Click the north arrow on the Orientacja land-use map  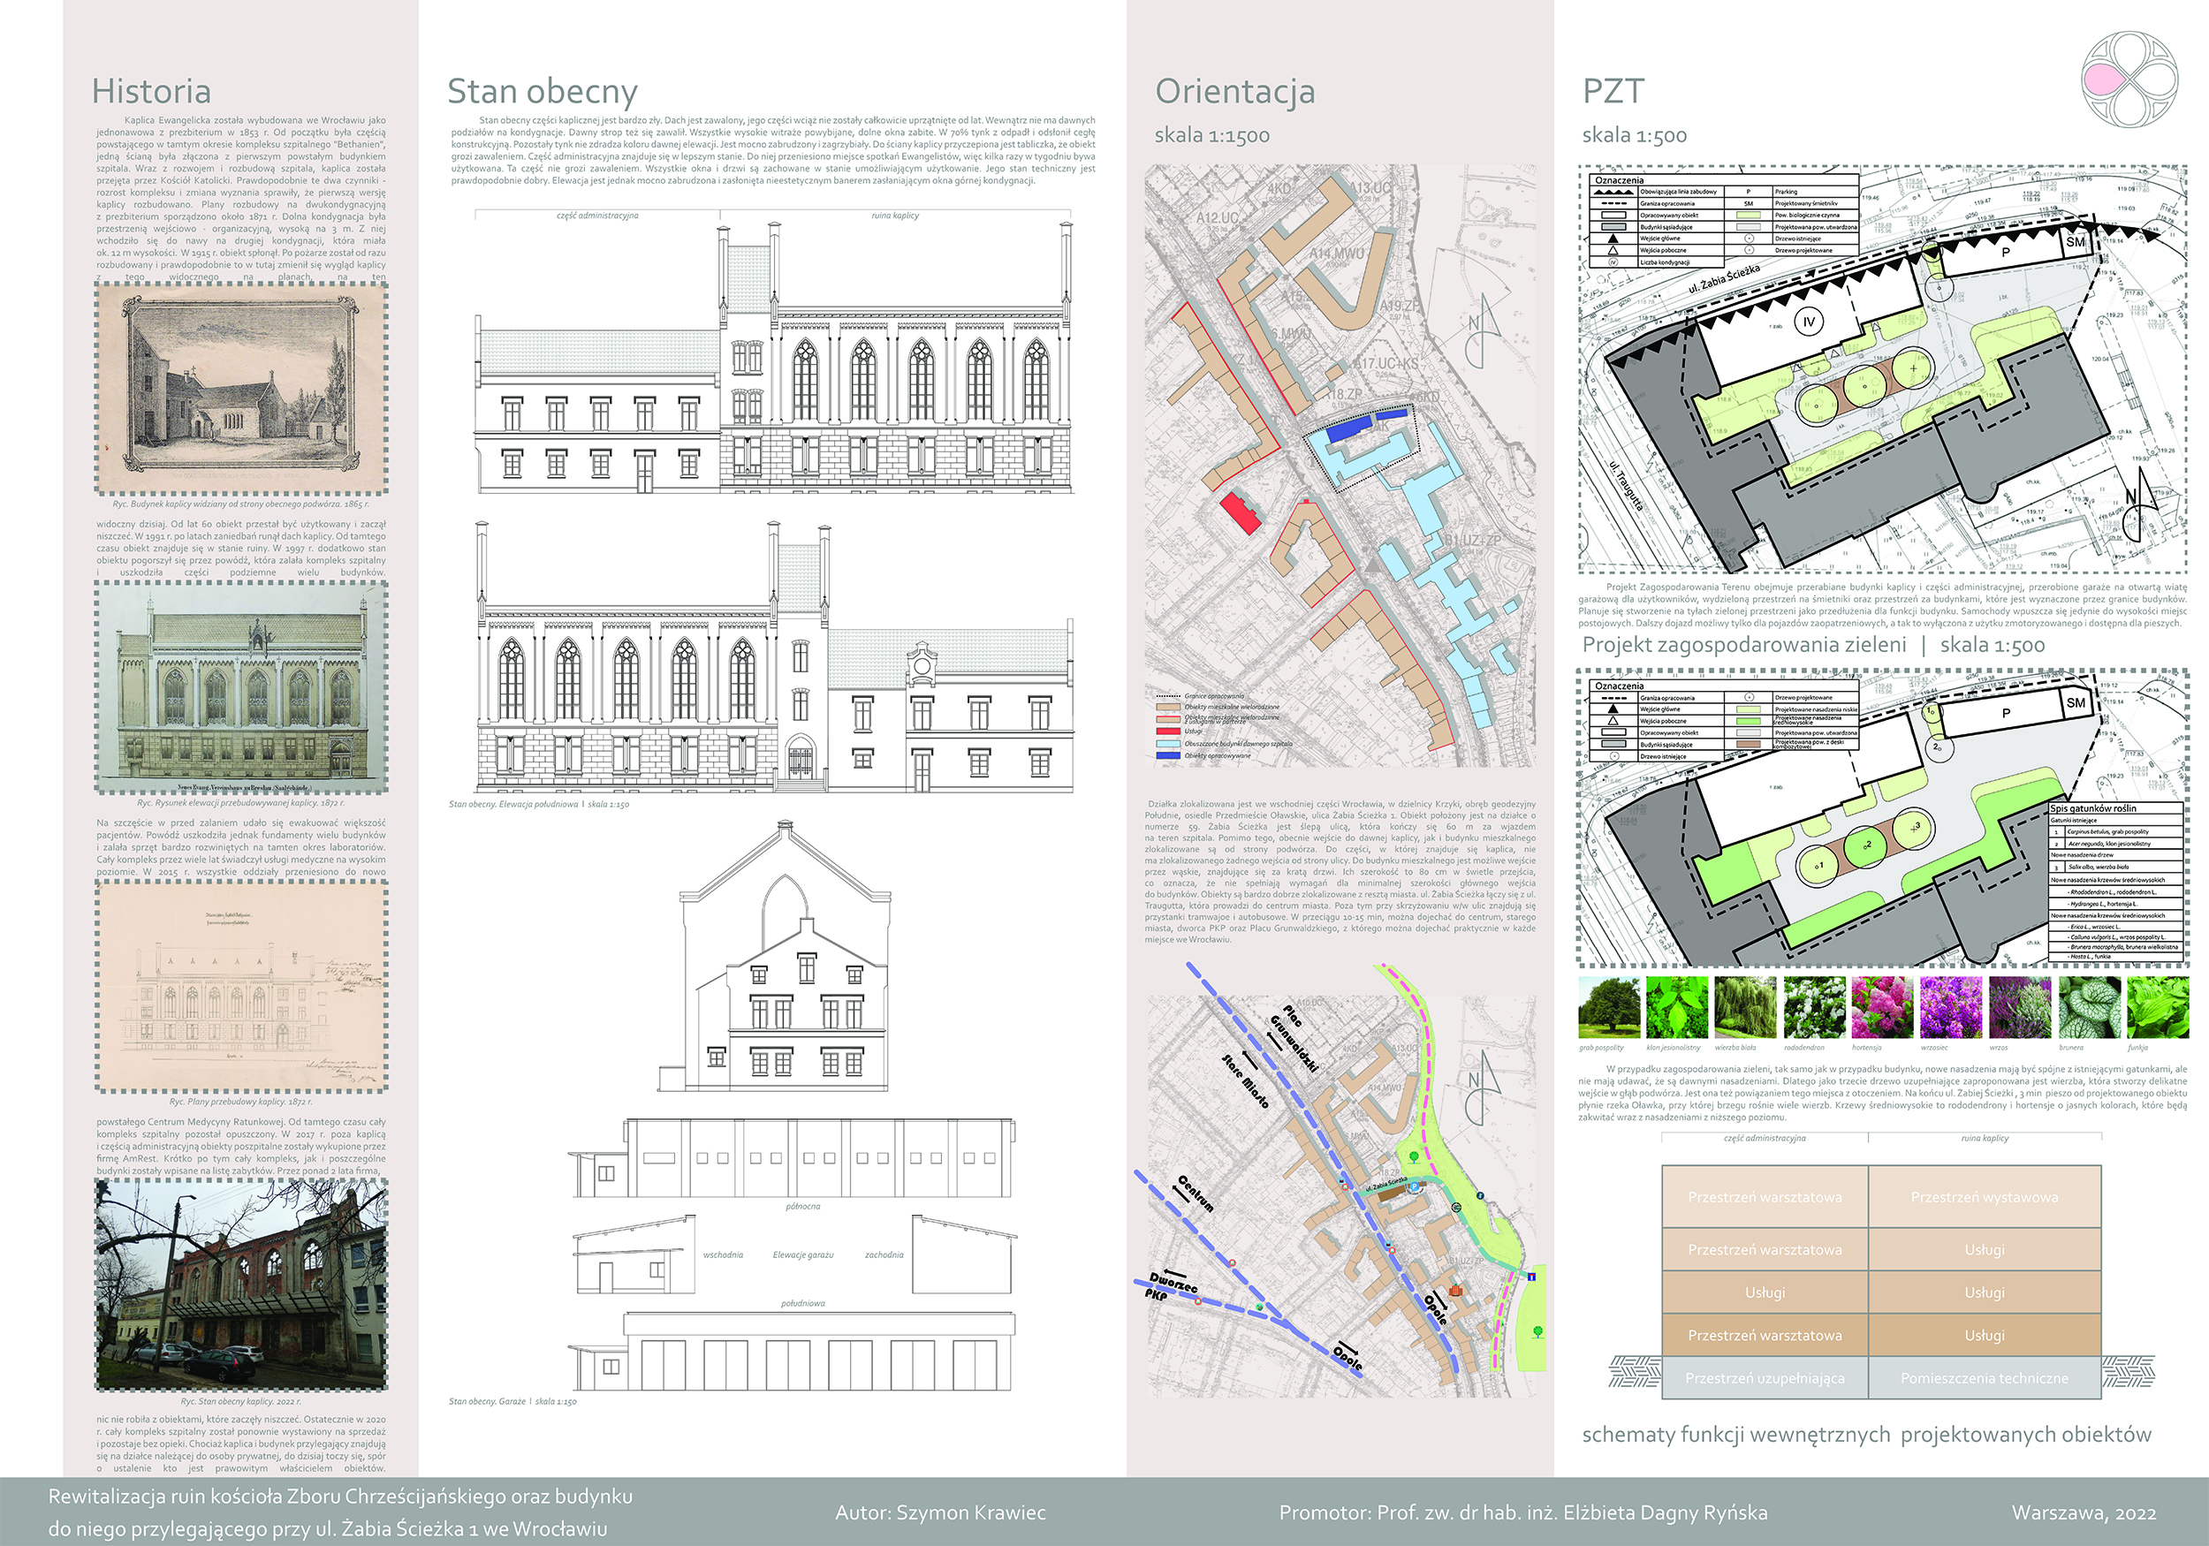point(1483,331)
